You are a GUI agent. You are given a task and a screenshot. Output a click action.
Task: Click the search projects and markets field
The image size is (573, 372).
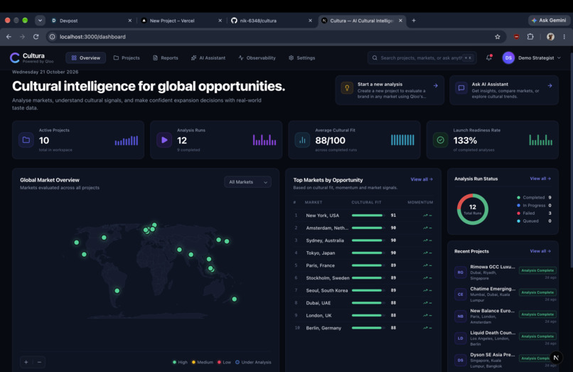point(422,58)
